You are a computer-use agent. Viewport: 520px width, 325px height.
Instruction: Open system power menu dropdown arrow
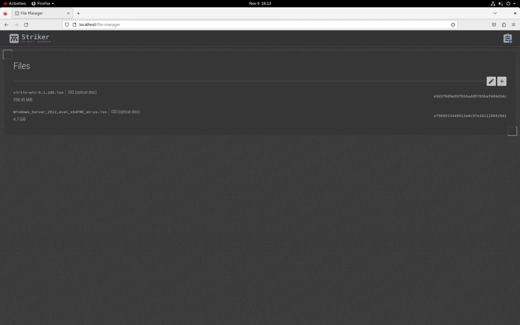pos(514,4)
